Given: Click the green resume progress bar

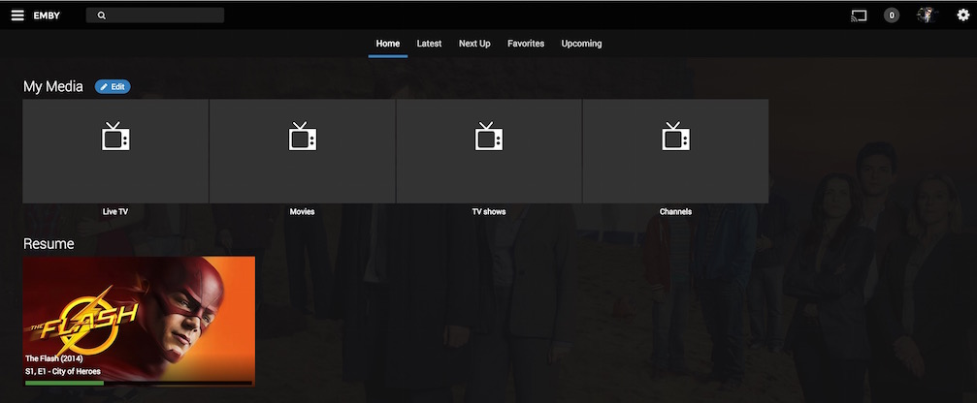Looking at the screenshot, I should [64, 383].
